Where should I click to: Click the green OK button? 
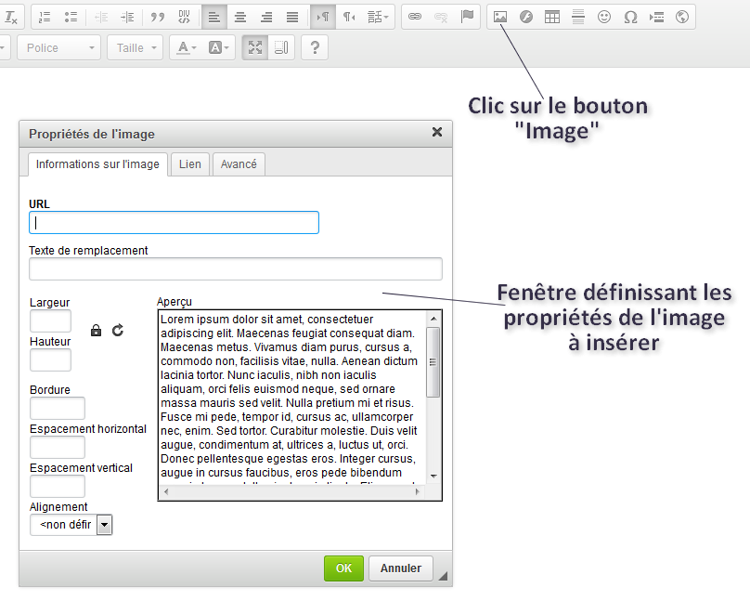(343, 568)
